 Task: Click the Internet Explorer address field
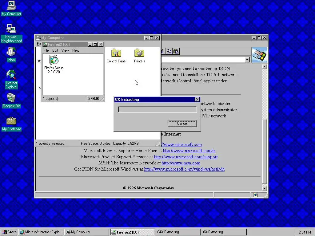click(x=203, y=60)
